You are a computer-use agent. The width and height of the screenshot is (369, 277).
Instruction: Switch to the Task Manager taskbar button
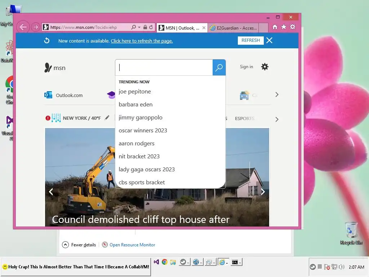point(210,262)
